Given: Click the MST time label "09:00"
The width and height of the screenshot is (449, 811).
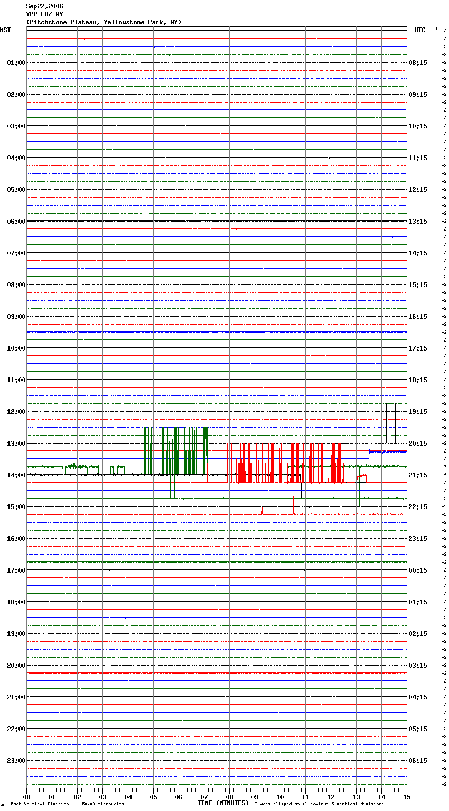Looking at the screenshot, I should [x=16, y=317].
